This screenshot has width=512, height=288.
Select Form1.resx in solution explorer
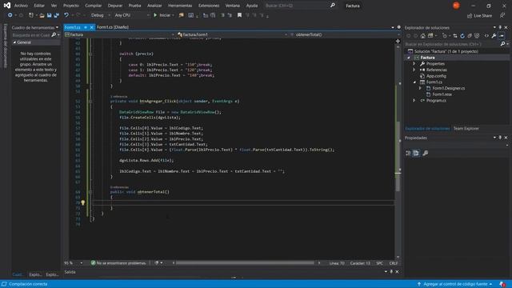[442, 94]
